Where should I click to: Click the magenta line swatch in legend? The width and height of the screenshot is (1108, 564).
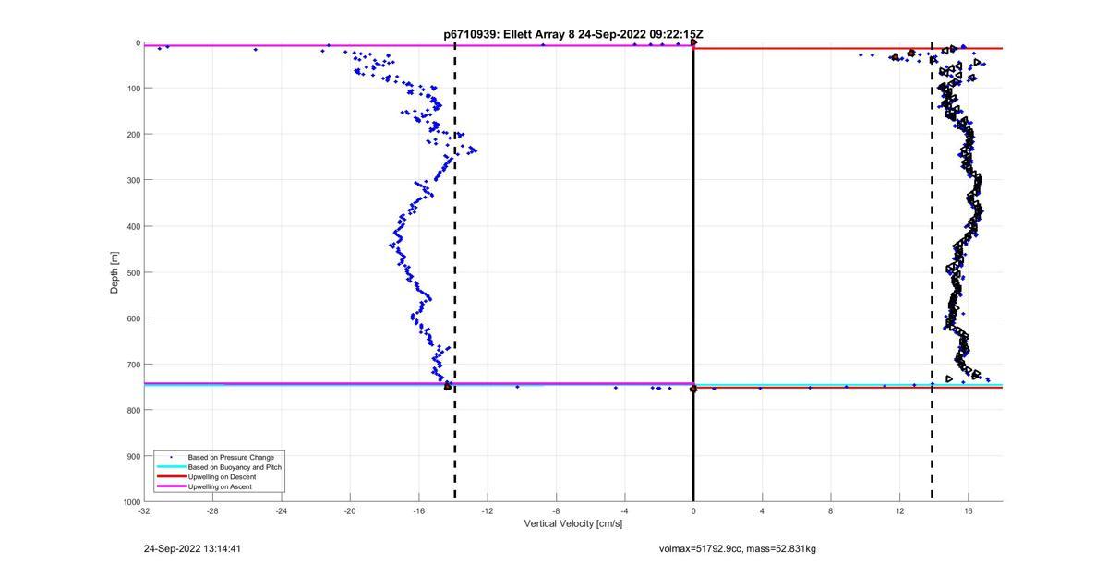point(171,486)
